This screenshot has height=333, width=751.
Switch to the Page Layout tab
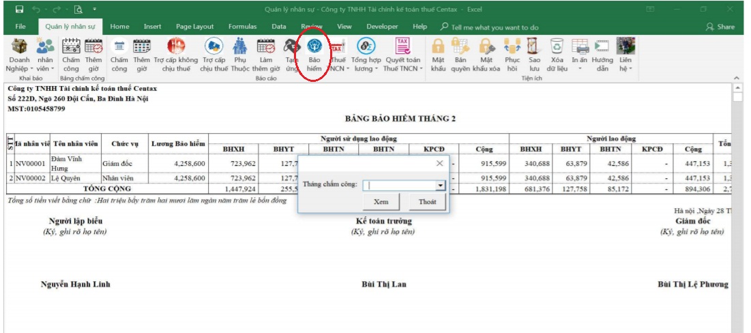click(194, 27)
